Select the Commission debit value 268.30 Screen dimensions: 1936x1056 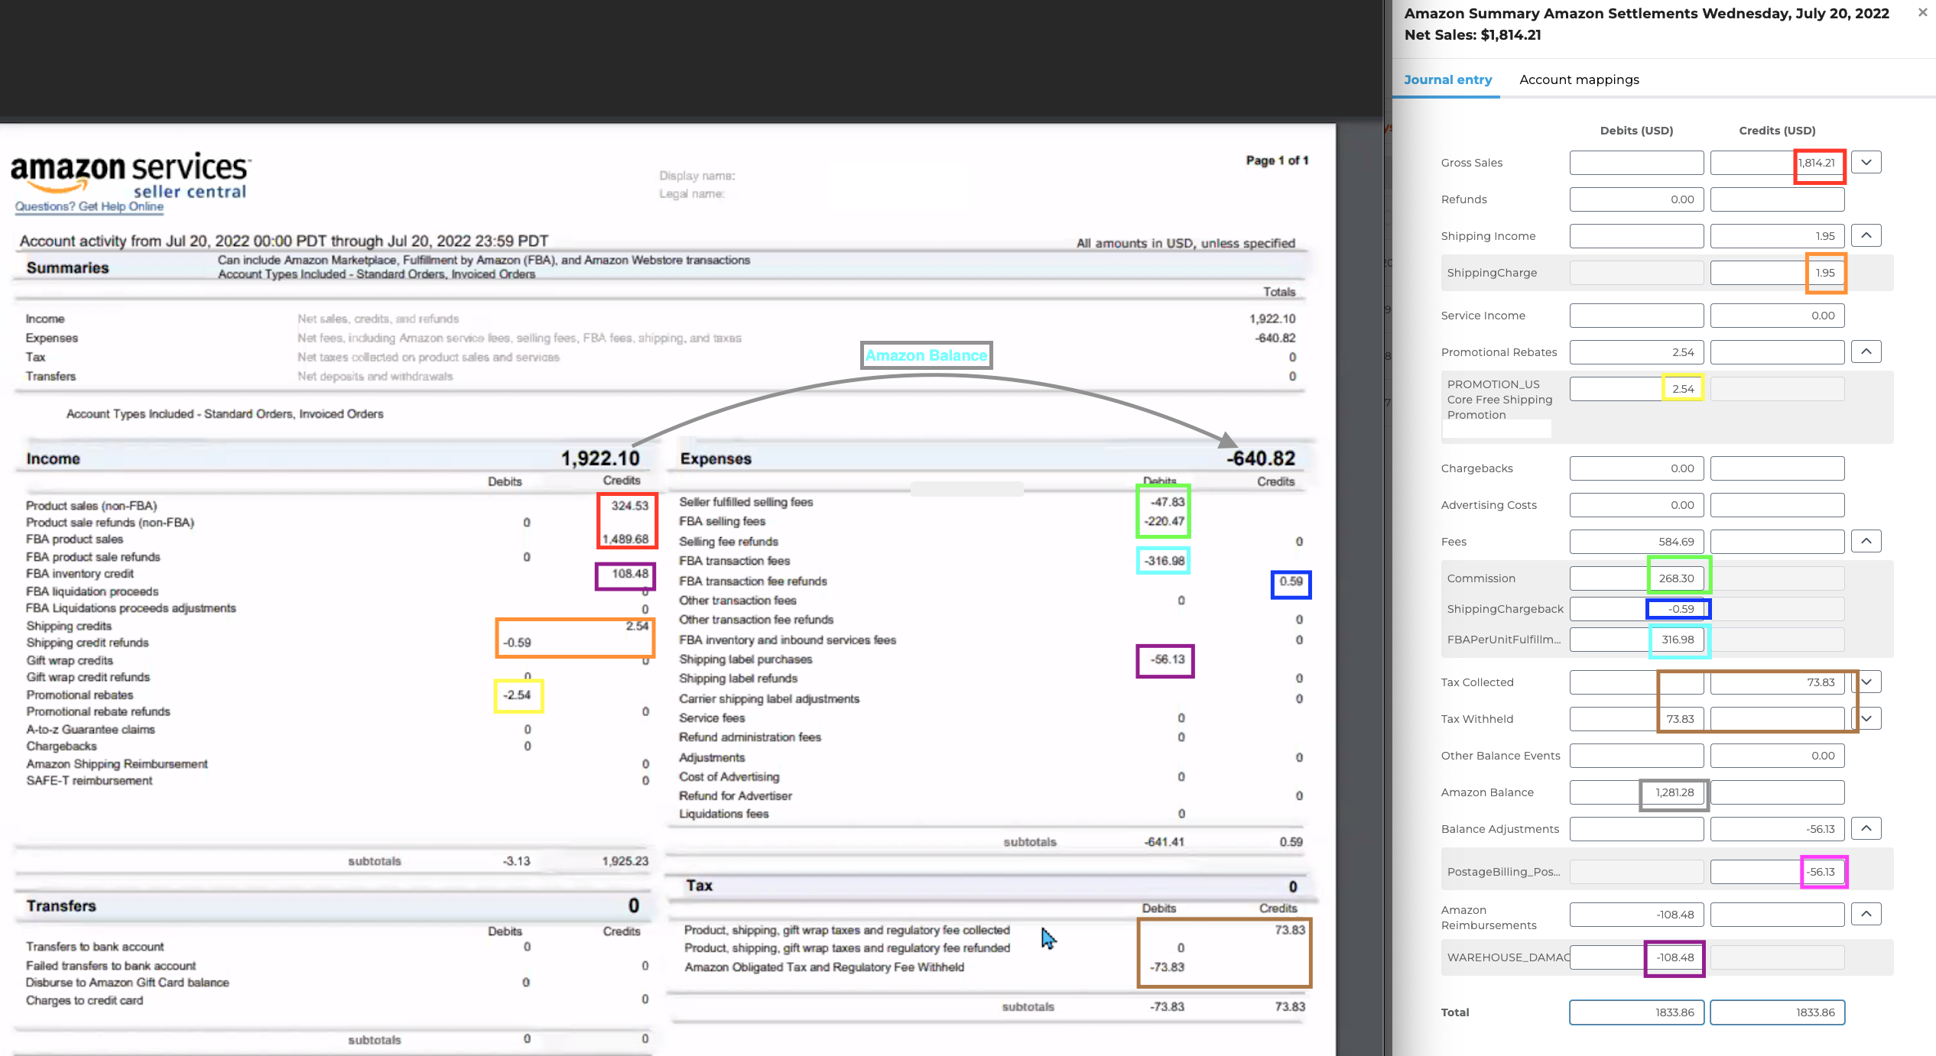tap(1636, 578)
